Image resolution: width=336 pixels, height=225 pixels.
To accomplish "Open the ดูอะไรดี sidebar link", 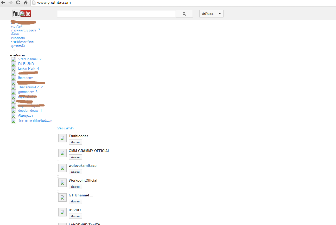I will [x=17, y=26].
